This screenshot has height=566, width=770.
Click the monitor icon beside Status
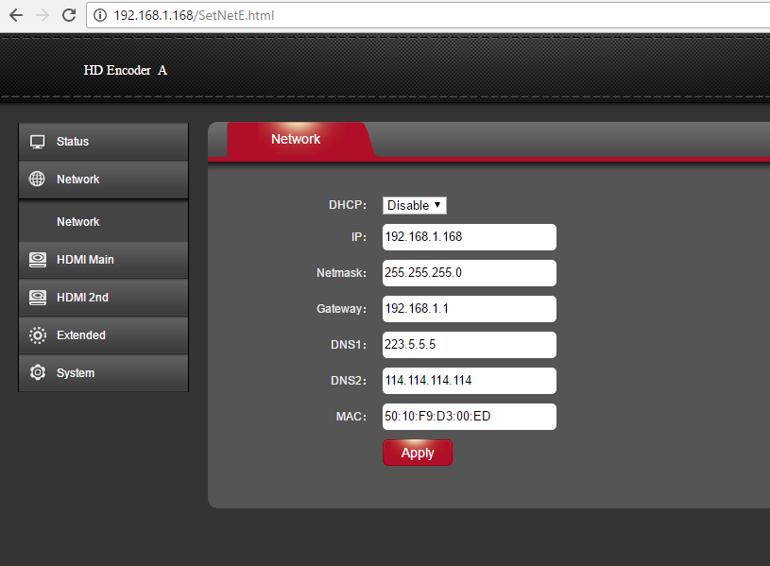coord(38,142)
